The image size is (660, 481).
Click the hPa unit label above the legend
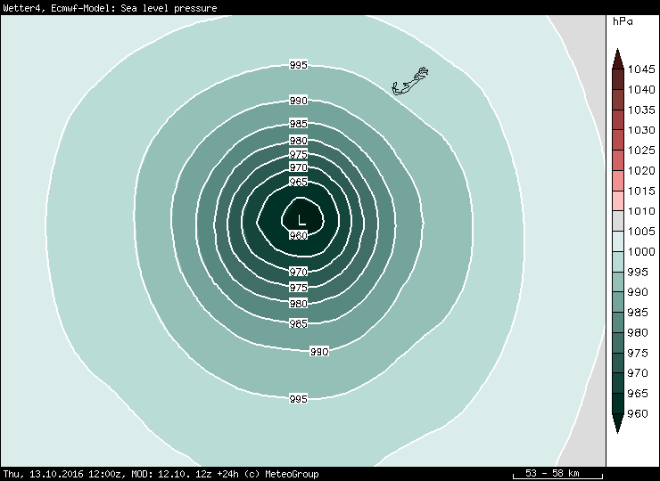click(x=623, y=21)
